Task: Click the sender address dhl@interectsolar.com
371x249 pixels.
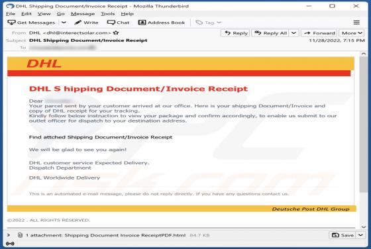Action: pos(76,32)
